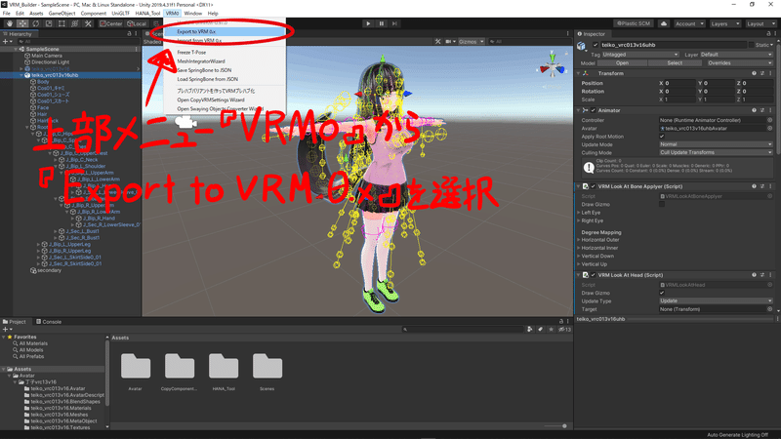Screen dimensions: 781x439
Task: Click the scene orientation gizmo
Action: point(552,64)
